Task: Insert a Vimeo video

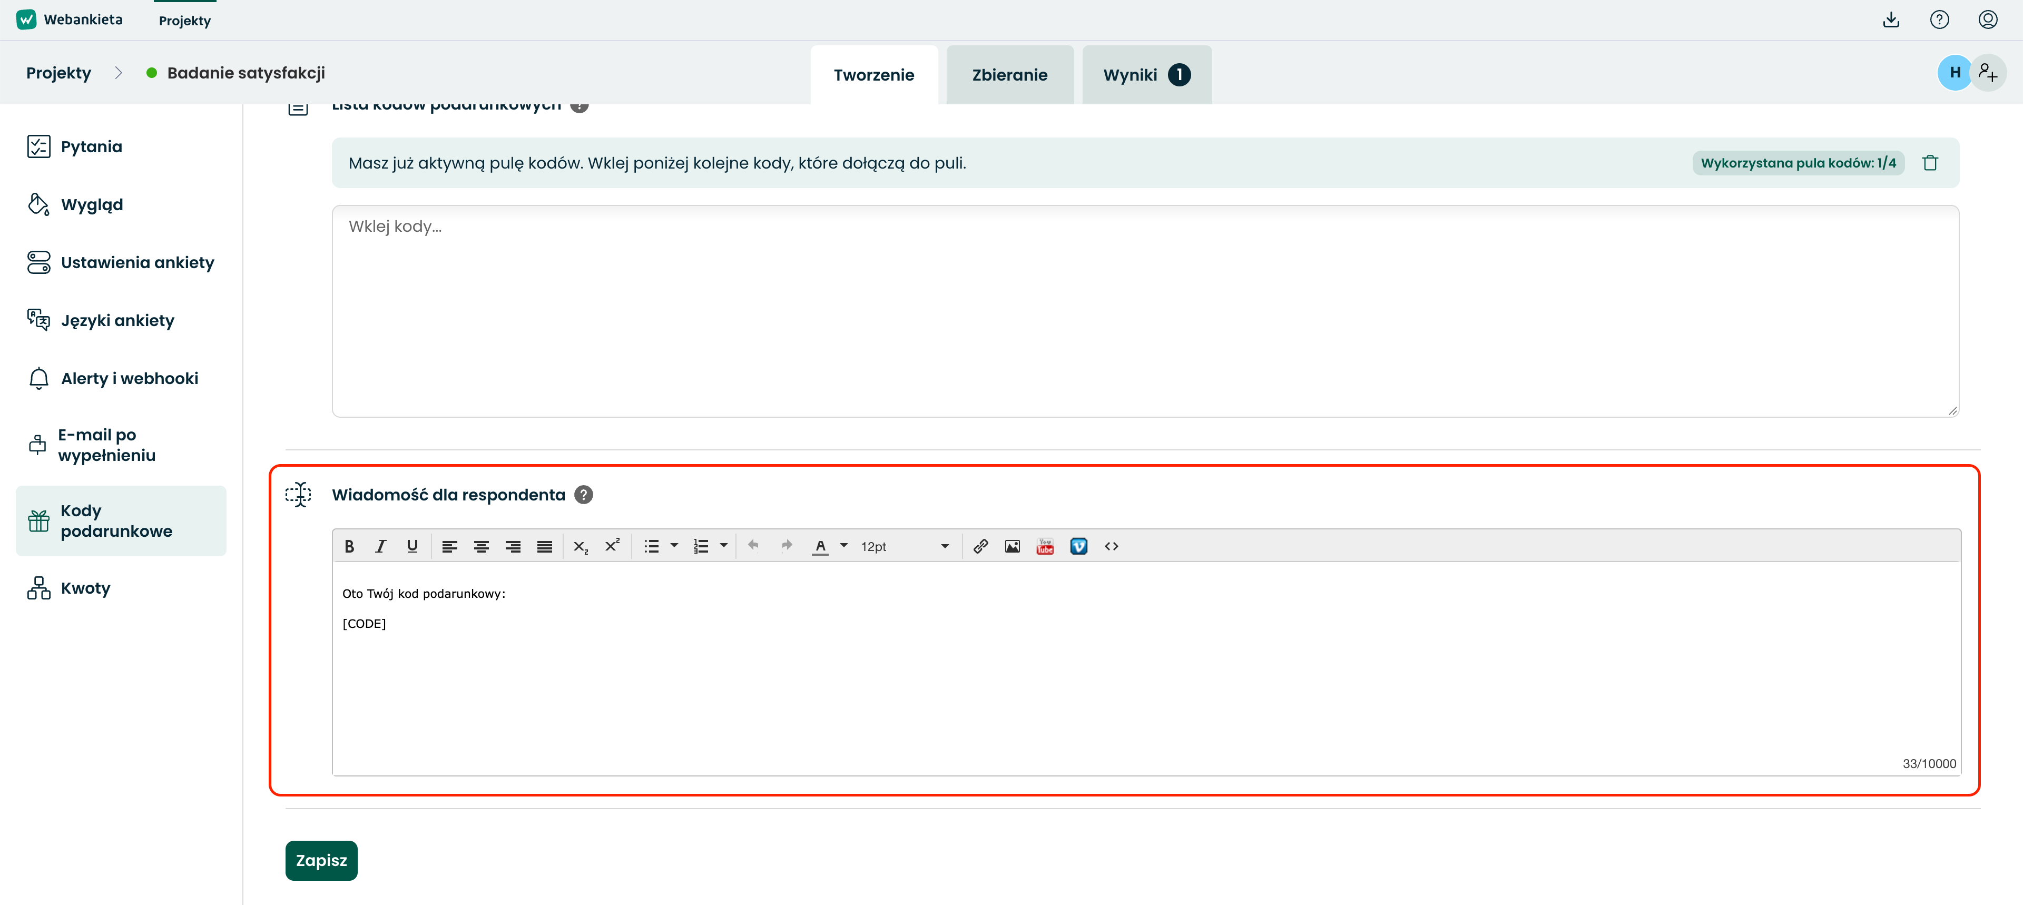Action: coord(1078,546)
